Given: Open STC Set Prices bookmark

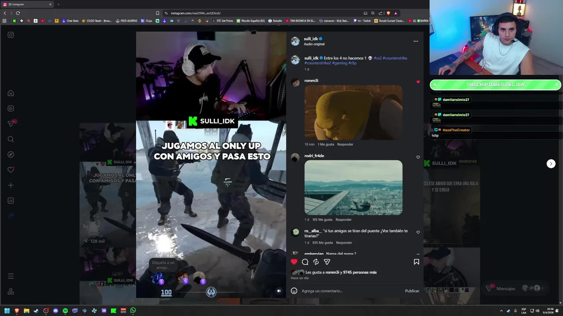Looking at the screenshot, I should point(223,21).
